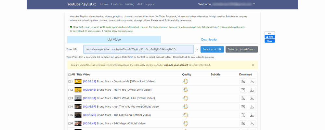Go to Home in the navbar
325x130 pixels.
click(x=104, y=4)
